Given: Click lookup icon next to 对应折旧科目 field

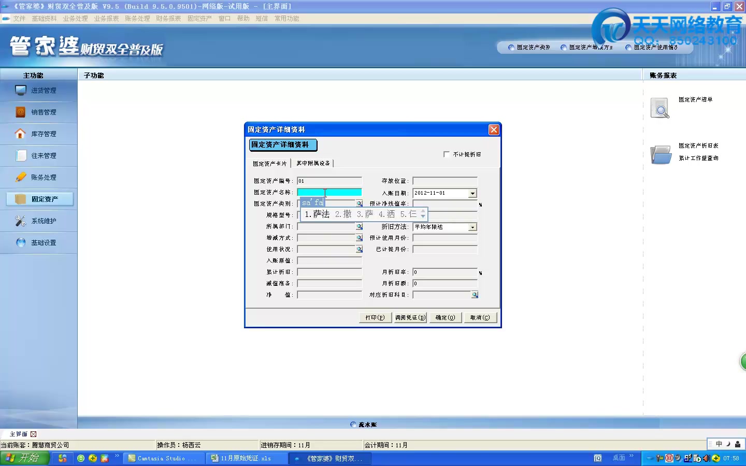Looking at the screenshot, I should click(x=475, y=295).
